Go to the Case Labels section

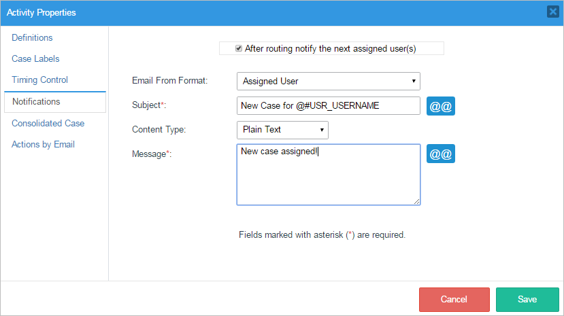coord(35,59)
